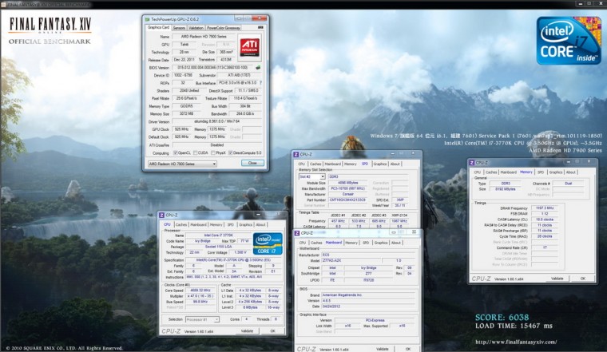Screen dimensions: 607x352
Task: Click the Bus Interface question mark icon
Action: [262, 82]
